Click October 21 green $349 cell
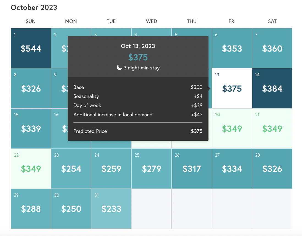Viewport: 302px width, 236px height. point(272,128)
